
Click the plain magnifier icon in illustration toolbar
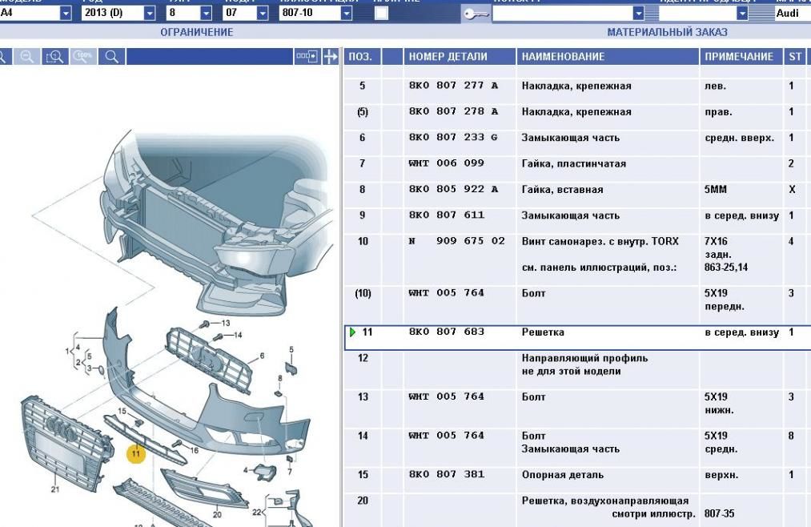pos(111,56)
